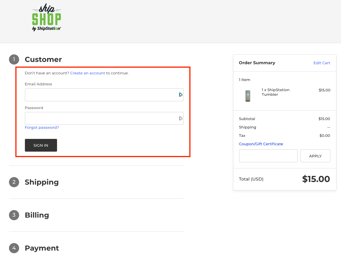
Task: Click the step 1 Customer circle icon
Action: pos(14,59)
